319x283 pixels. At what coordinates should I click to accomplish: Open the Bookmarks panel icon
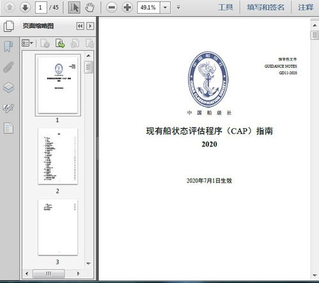(x=8, y=47)
